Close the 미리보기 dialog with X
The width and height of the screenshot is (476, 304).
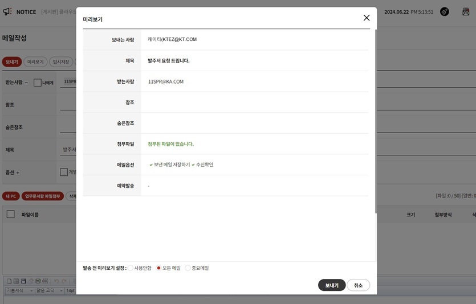pos(367,18)
